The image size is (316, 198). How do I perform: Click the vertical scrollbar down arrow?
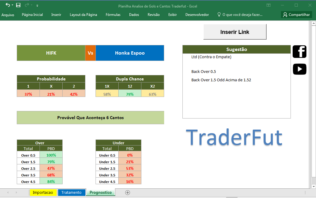click(314, 186)
